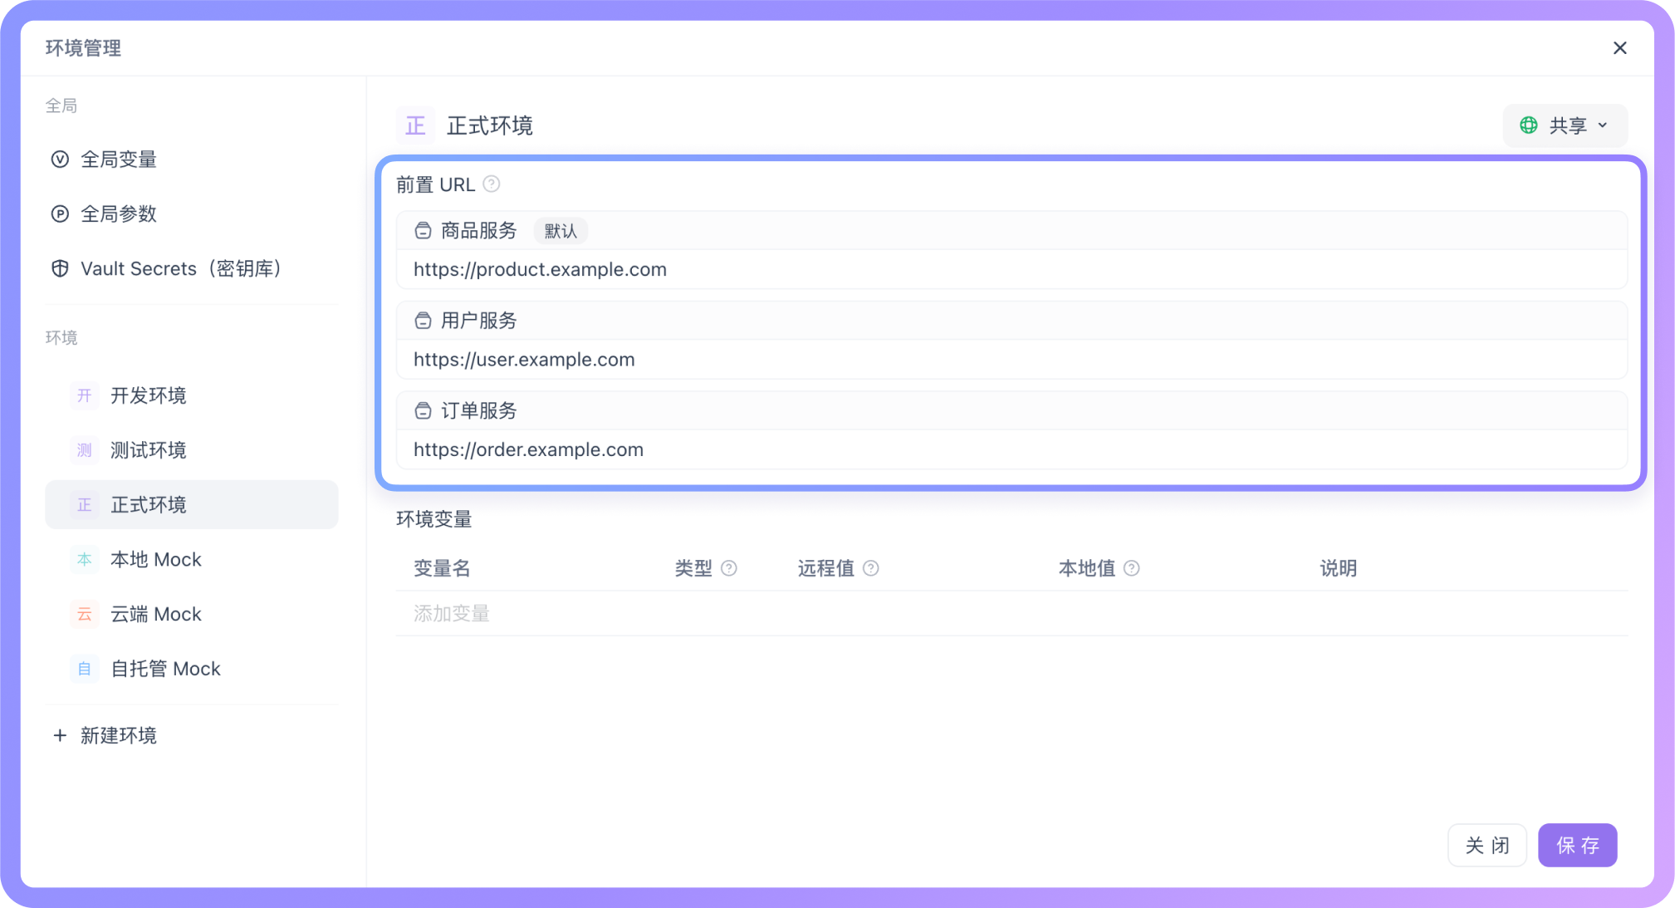
Task: Click the 本 badge icon of 本地 Mock
Action: 85,560
